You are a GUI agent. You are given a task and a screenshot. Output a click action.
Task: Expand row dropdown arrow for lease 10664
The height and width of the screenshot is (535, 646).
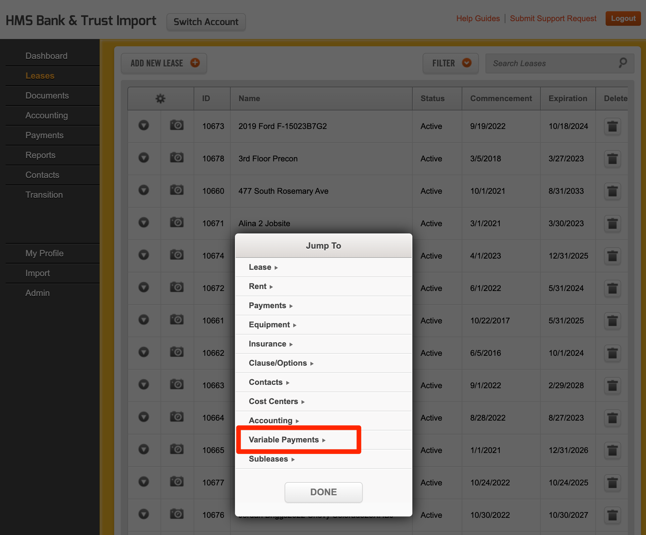click(144, 417)
